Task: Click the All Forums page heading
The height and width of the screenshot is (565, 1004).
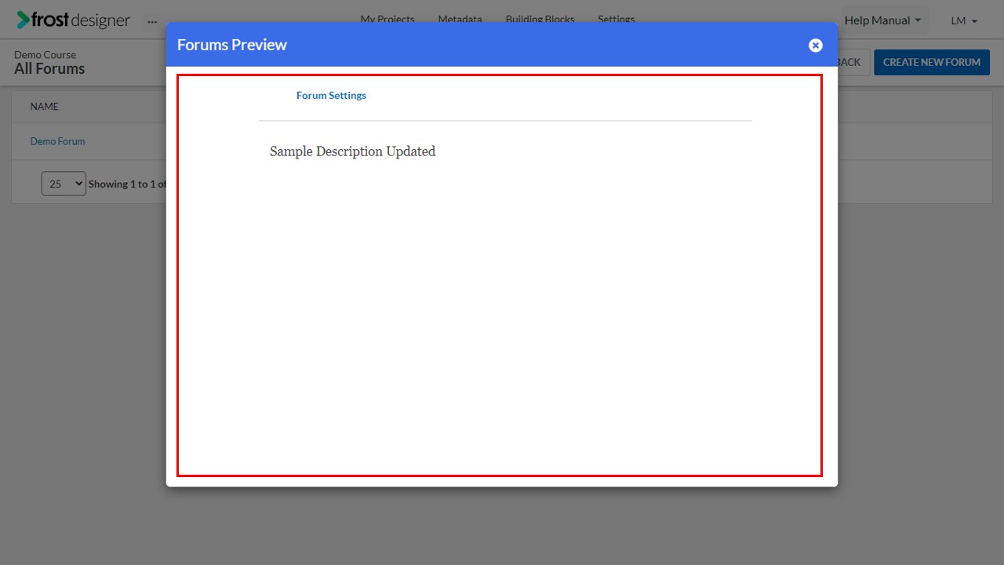Action: pyautogui.click(x=49, y=69)
